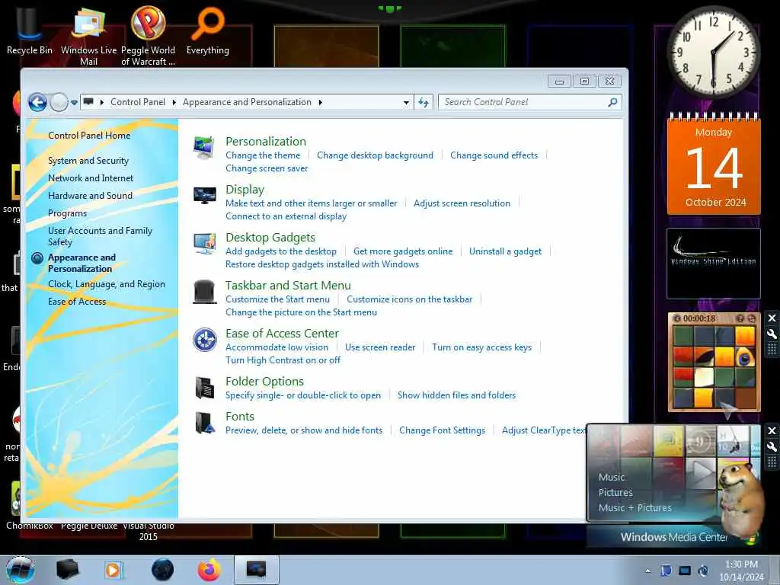Go to Control Panel Home
The width and height of the screenshot is (780, 585).
[89, 136]
